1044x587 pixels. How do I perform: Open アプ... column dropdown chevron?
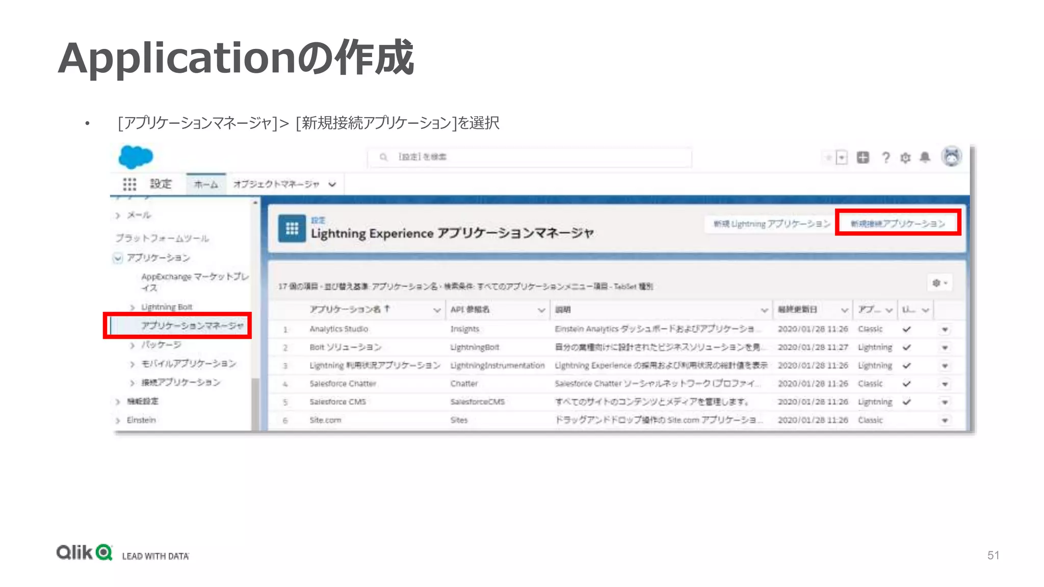point(889,310)
